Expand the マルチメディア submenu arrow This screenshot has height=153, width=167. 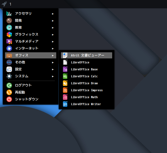53,42
